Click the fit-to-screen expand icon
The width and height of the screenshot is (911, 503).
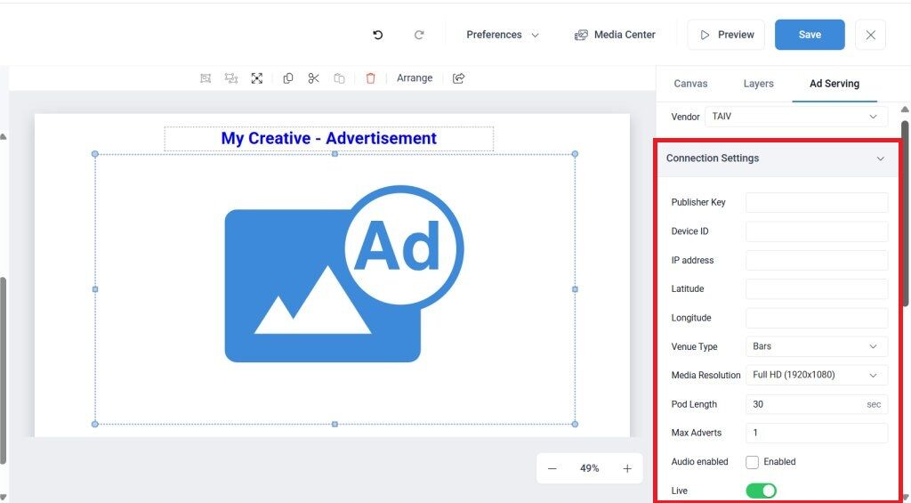[257, 78]
